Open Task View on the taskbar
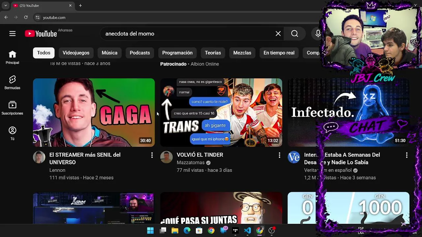This screenshot has height=237, width=422. (163, 230)
